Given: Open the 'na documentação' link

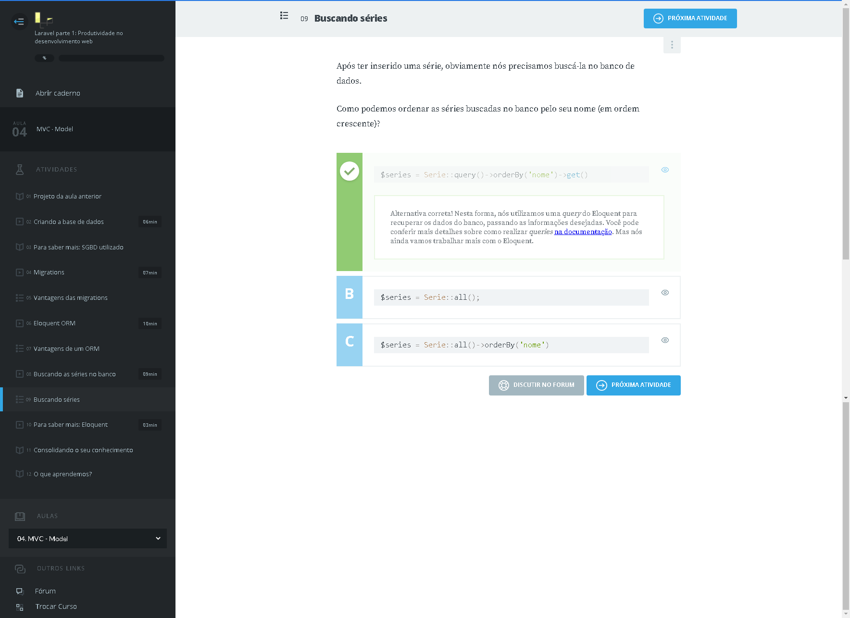Looking at the screenshot, I should (x=583, y=232).
